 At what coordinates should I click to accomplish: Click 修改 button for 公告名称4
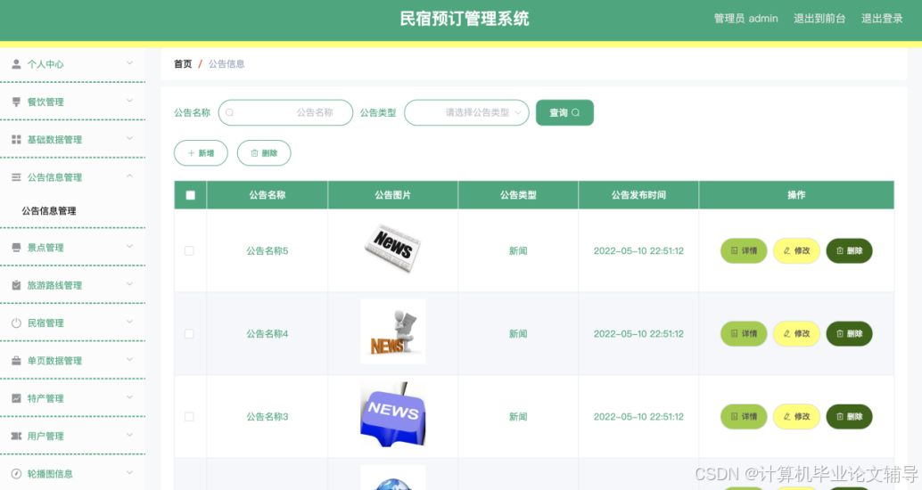796,334
